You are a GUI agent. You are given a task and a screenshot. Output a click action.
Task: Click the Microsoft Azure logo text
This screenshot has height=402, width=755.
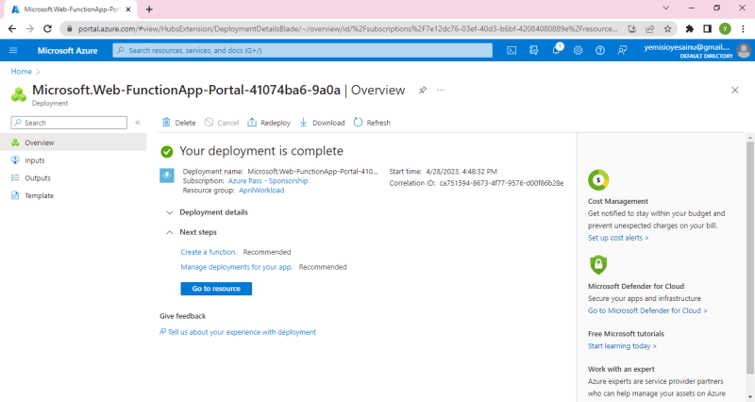click(67, 50)
